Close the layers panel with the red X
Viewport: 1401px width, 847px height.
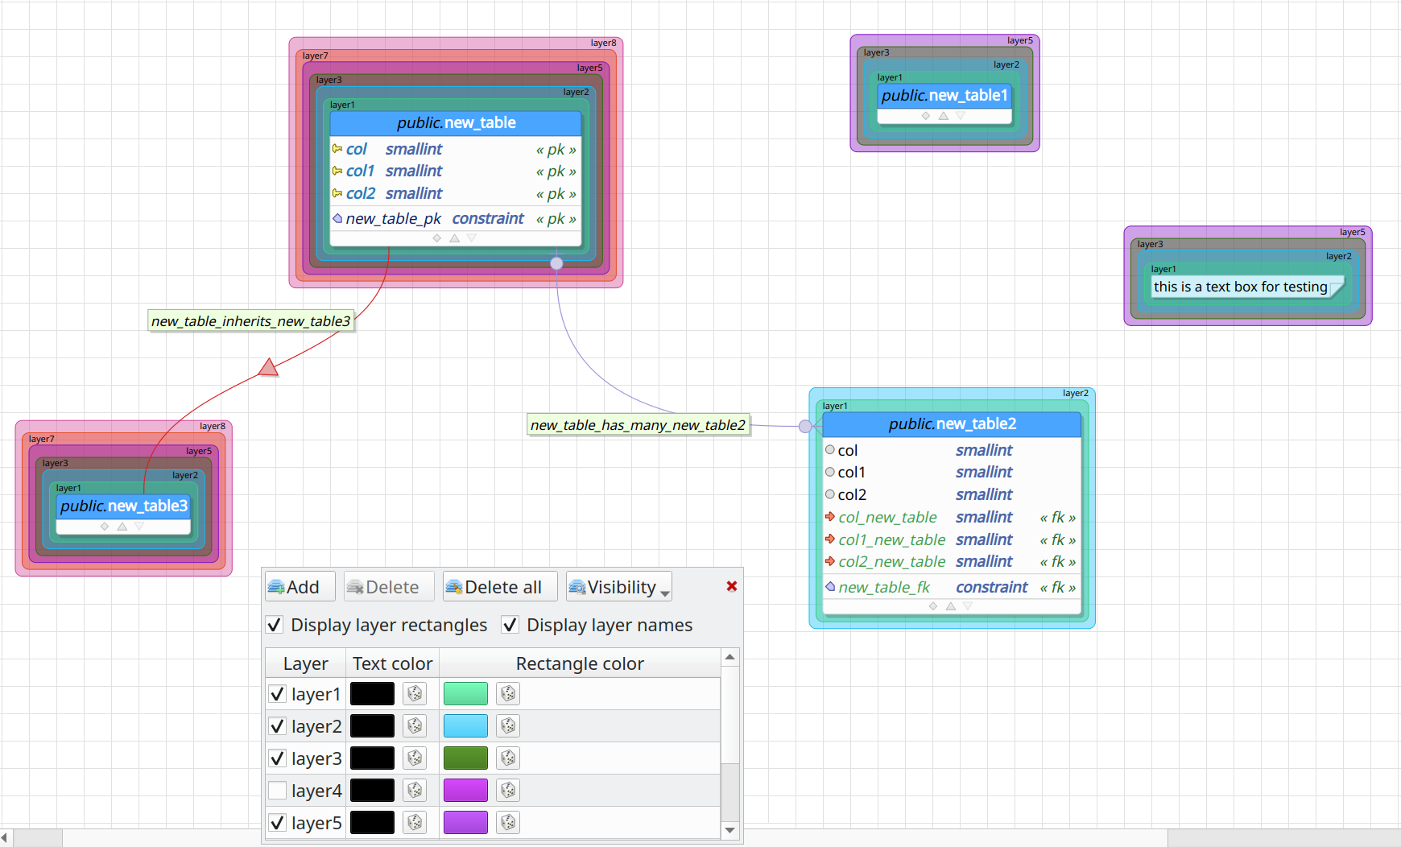click(x=731, y=586)
